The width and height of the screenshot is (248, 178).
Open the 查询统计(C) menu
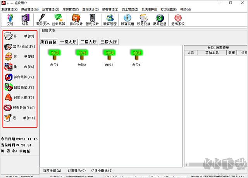[90, 9]
